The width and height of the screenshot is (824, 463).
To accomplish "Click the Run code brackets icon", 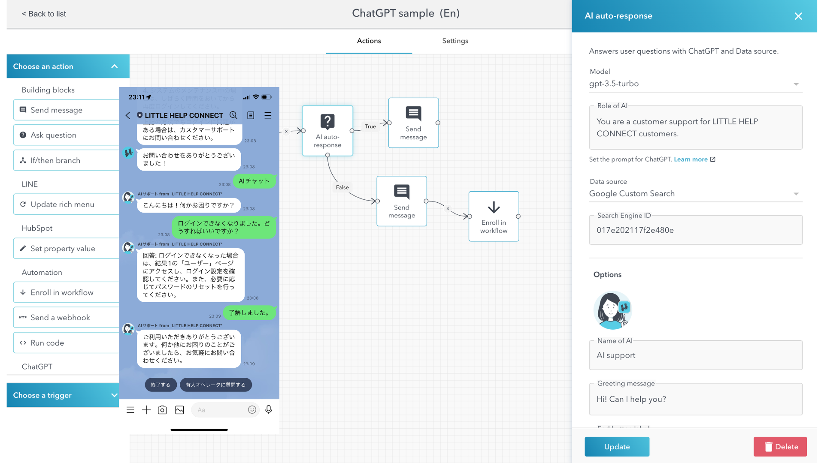I will pyautogui.click(x=23, y=343).
